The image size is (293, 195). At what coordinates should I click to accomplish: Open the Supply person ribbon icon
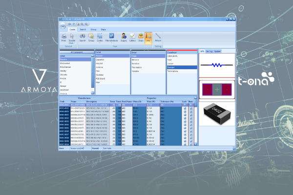pyautogui.click(x=124, y=38)
